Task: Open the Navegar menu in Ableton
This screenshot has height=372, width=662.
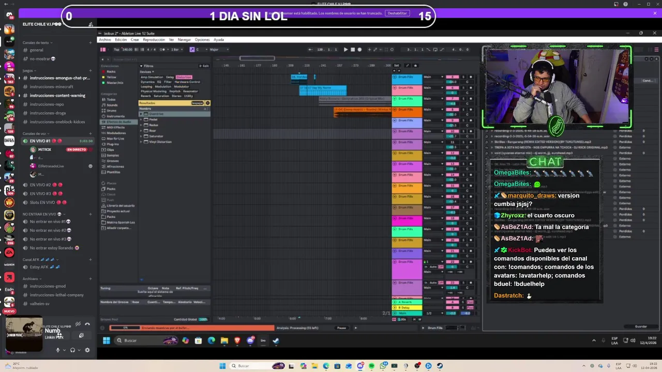Action: [x=184, y=40]
